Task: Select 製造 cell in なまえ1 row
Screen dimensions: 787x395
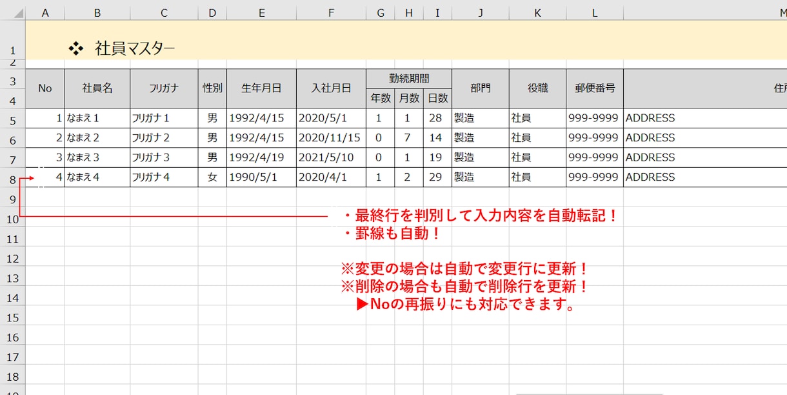Action: (481, 118)
